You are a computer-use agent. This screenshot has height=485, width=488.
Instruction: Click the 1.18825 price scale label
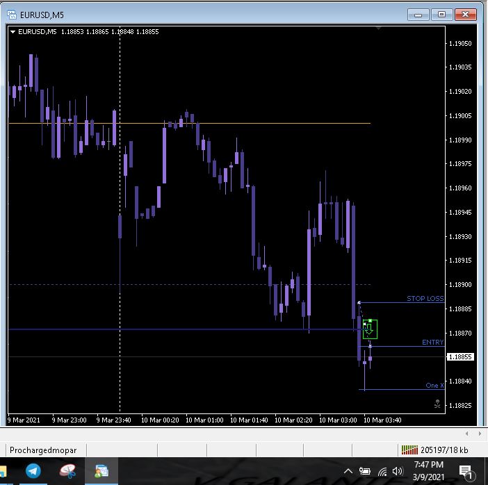coord(460,405)
